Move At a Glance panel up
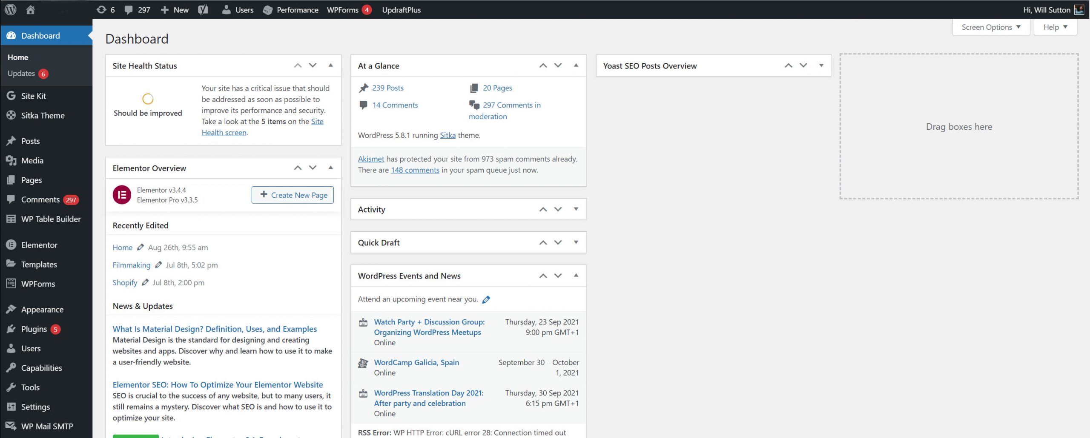This screenshot has height=438, width=1090. click(x=543, y=65)
